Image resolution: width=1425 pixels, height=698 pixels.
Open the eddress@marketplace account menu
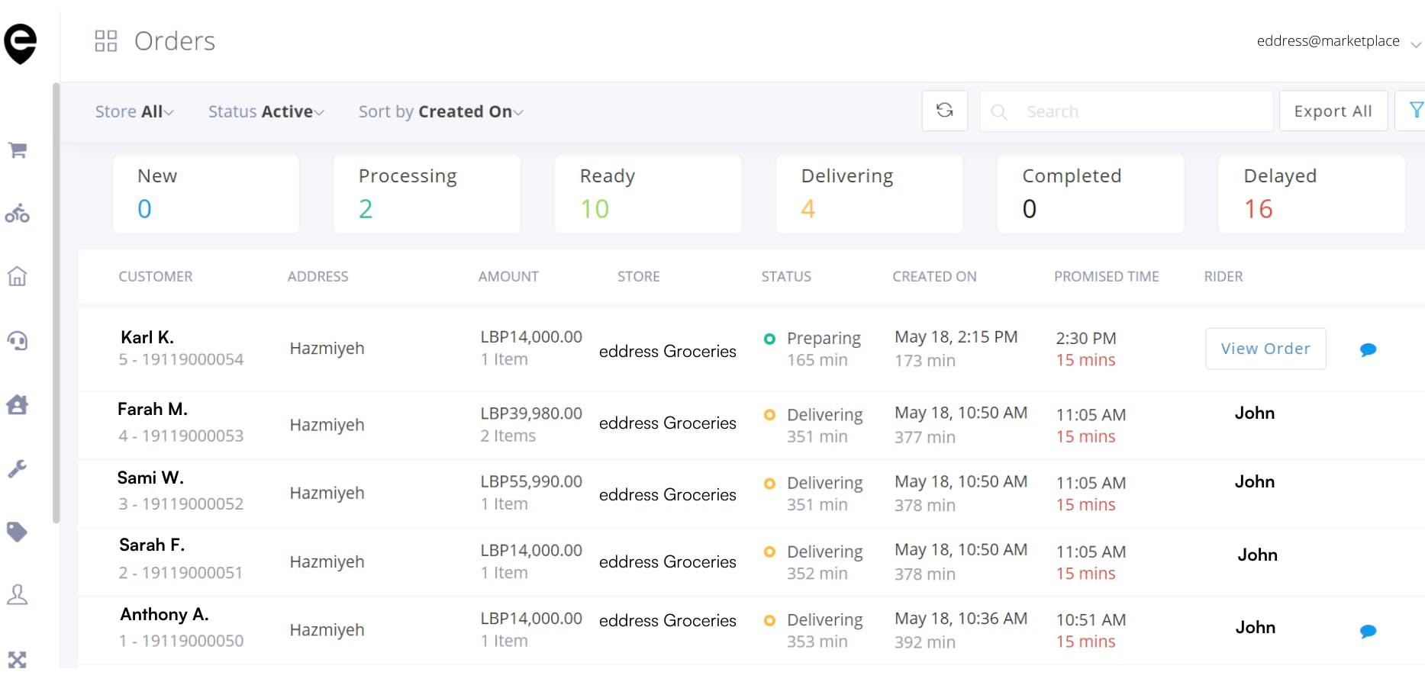(x=1337, y=42)
